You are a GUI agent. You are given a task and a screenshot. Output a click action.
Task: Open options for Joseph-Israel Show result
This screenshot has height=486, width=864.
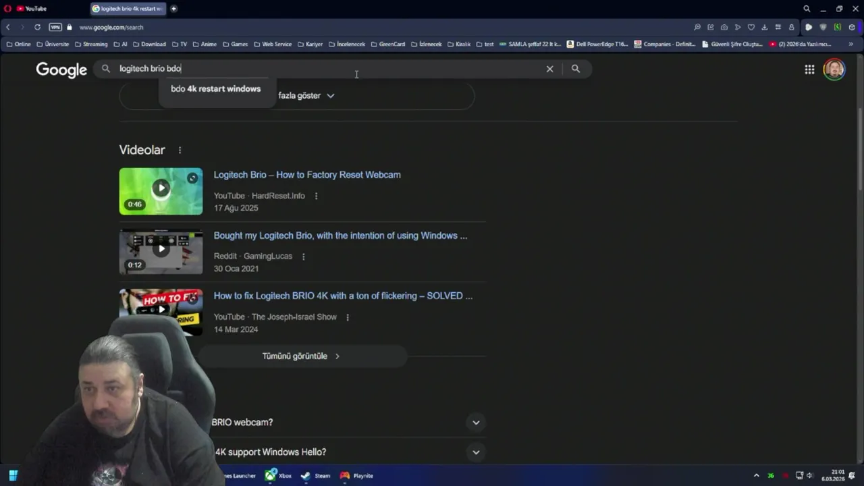click(348, 317)
